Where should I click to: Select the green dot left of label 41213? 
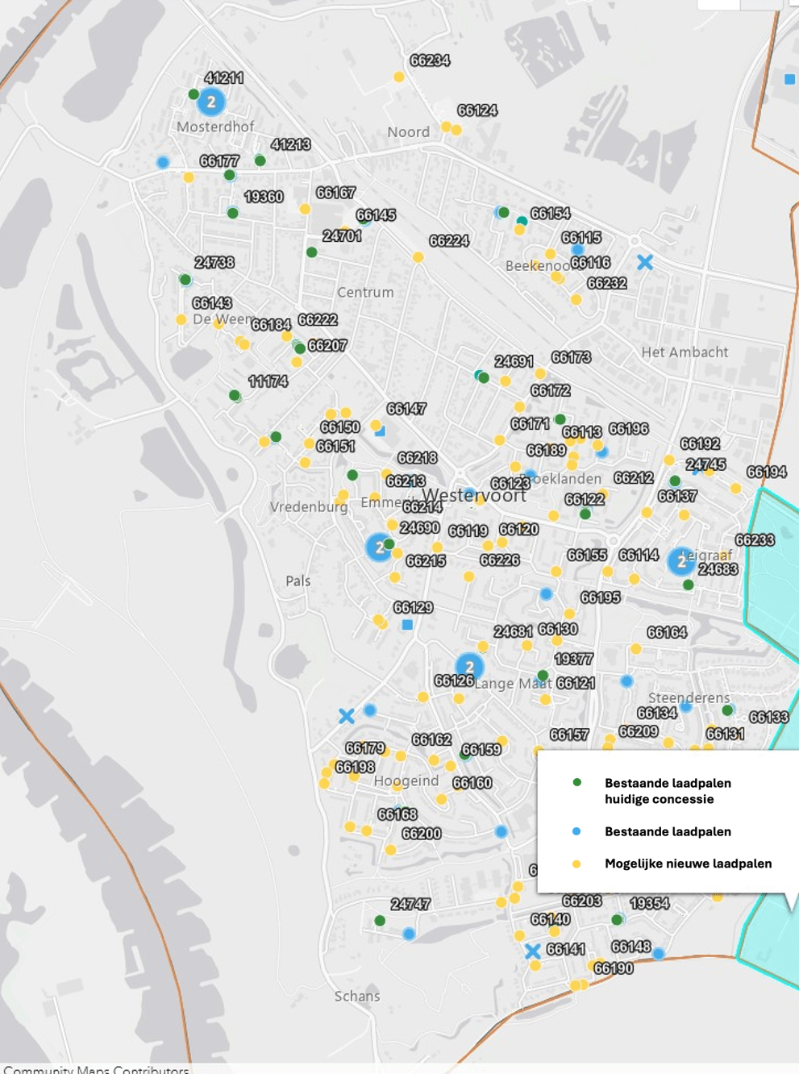tap(260, 160)
